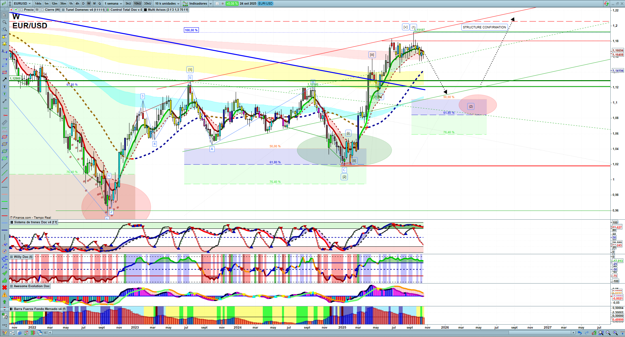
Task: Toggle the 10kU tick chart button
Action: coord(138,4)
